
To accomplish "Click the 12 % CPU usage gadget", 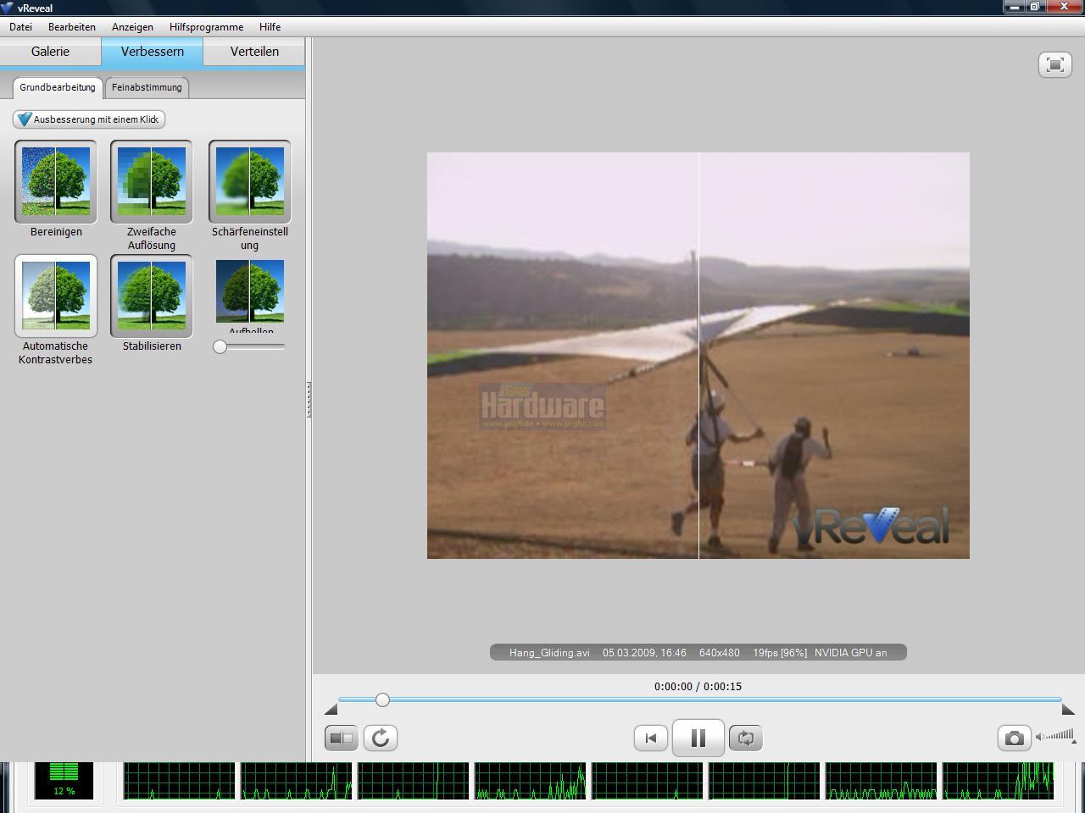I will [64, 781].
